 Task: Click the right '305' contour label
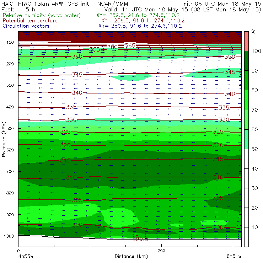coord(218,198)
